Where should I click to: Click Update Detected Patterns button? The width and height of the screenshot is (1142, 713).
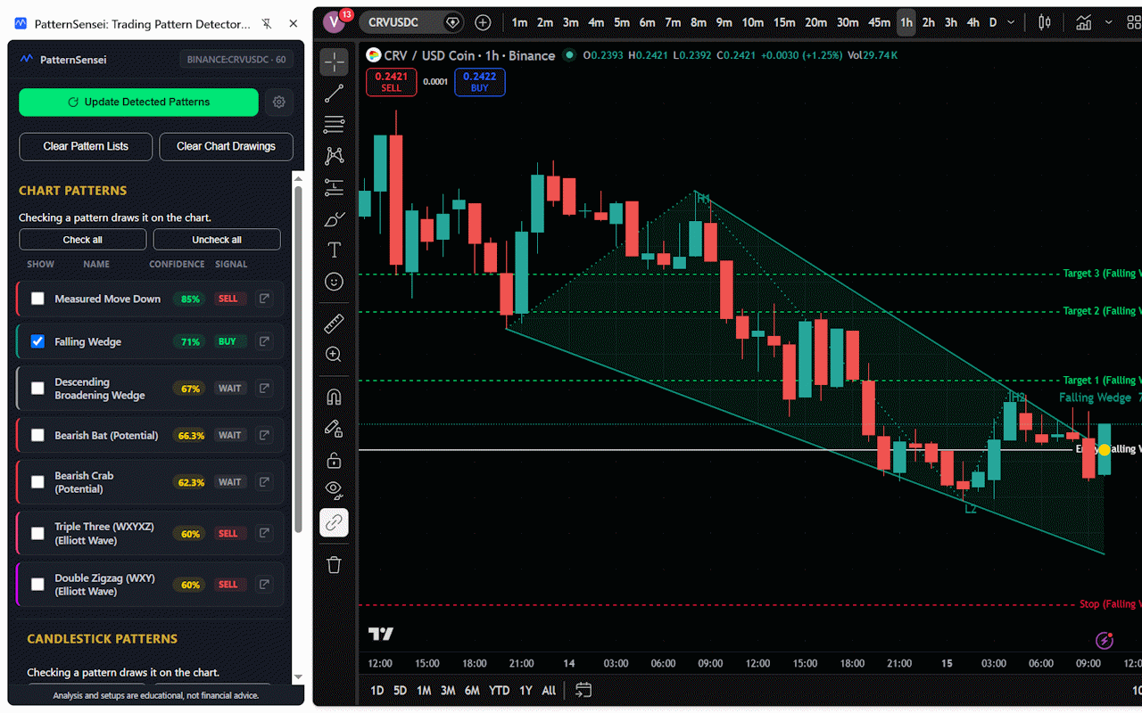(138, 102)
